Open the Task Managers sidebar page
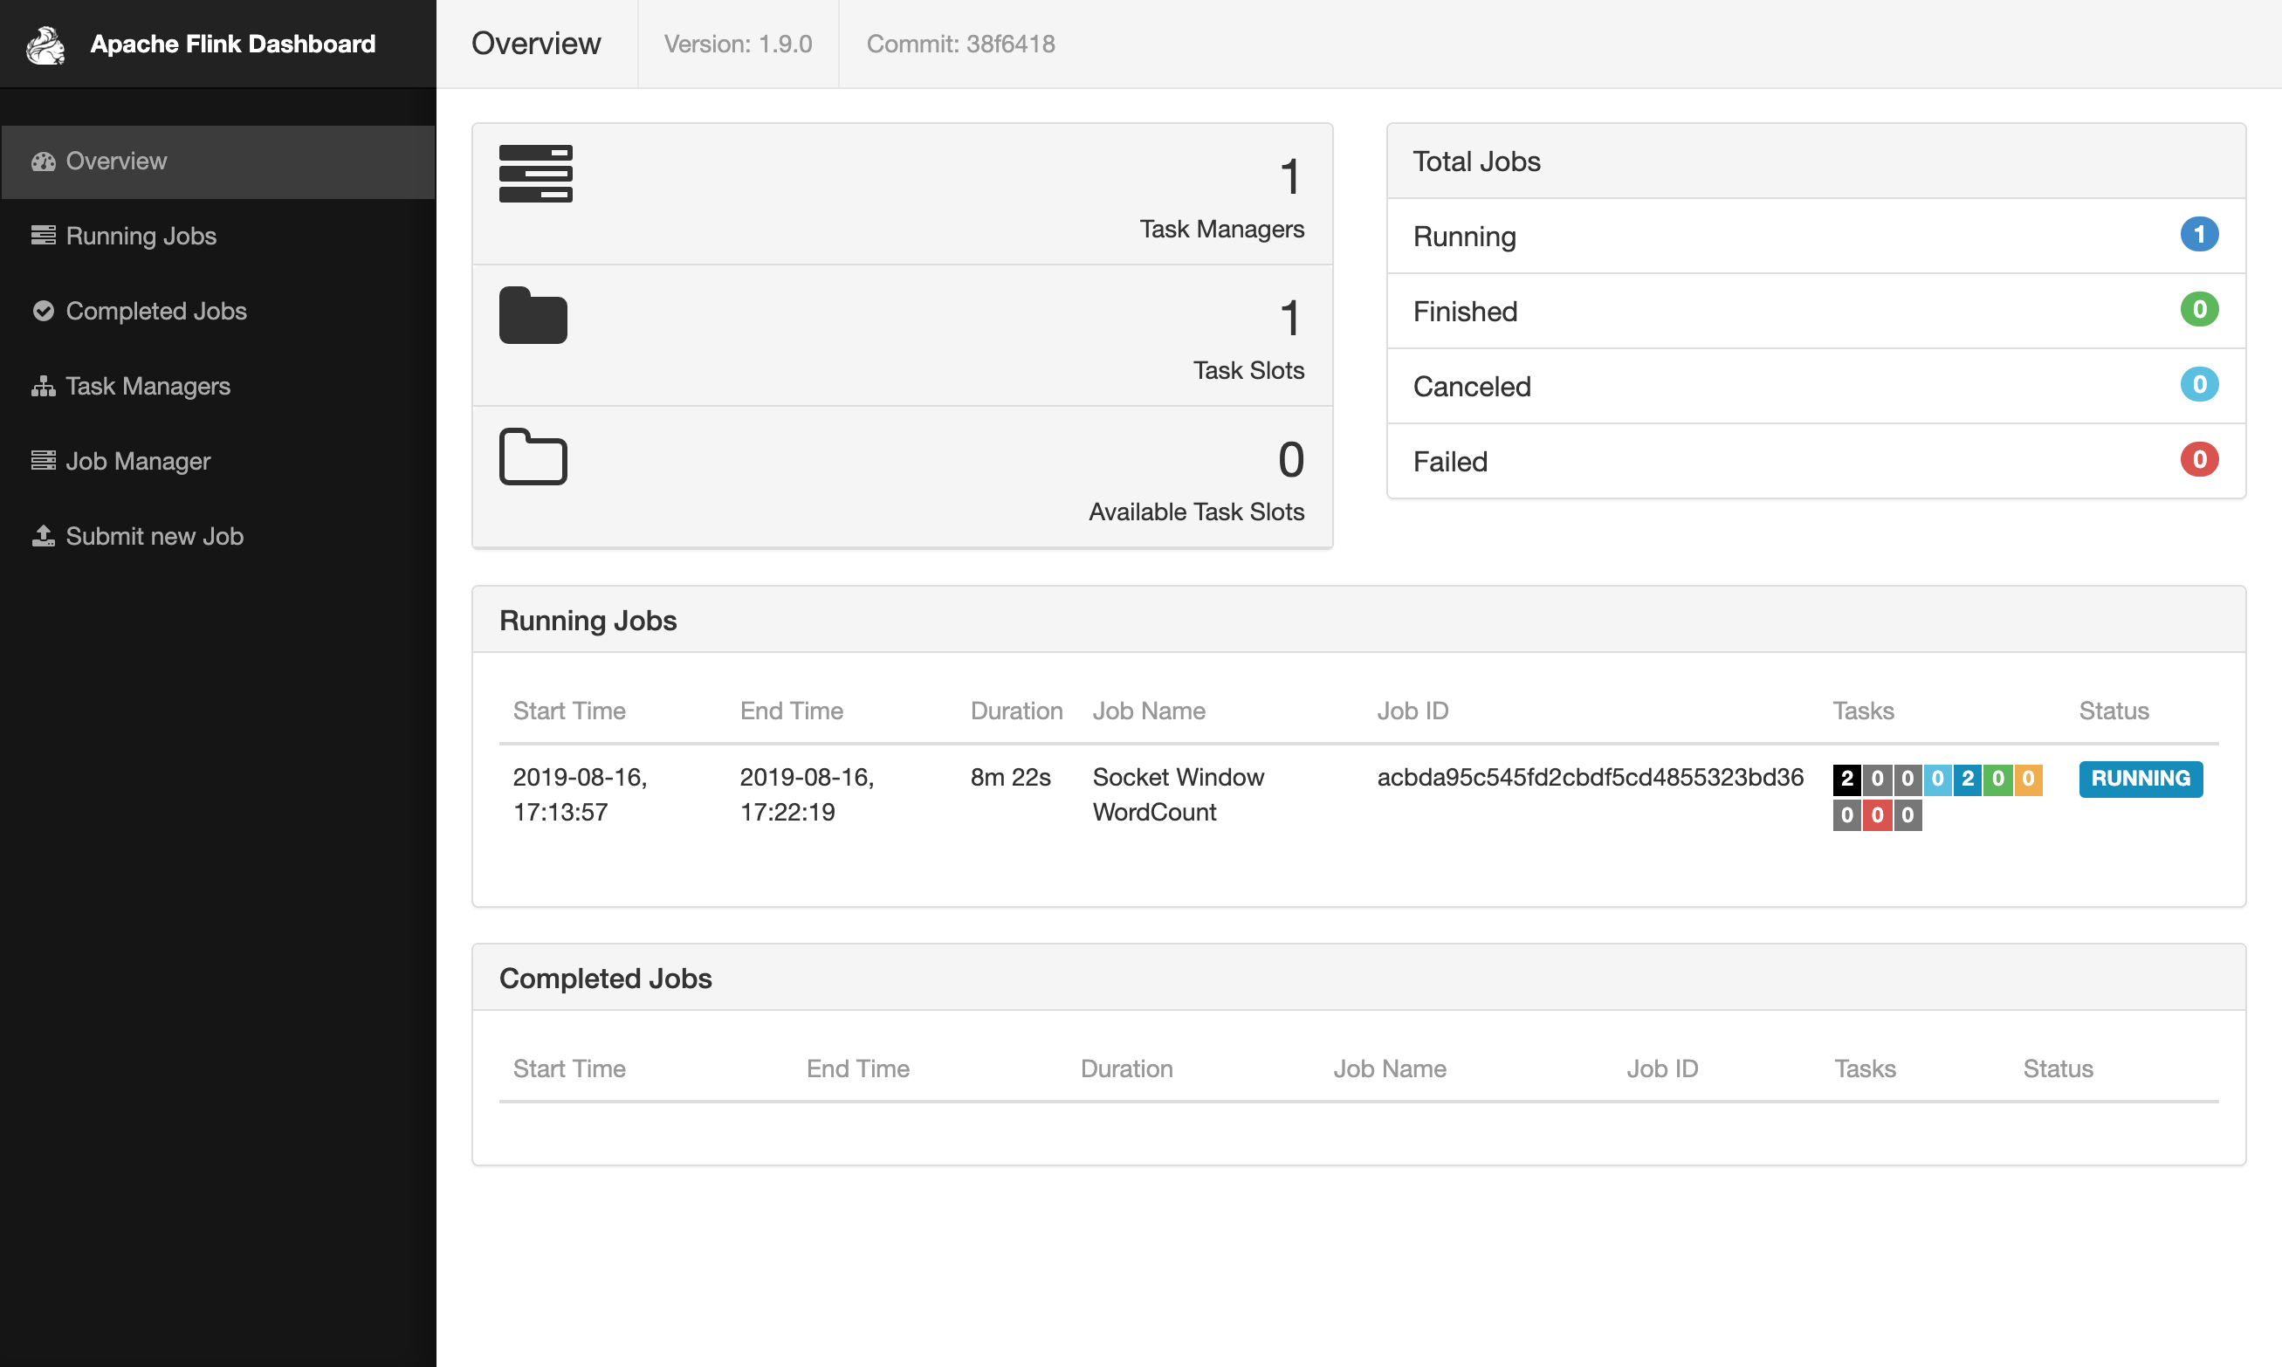This screenshot has width=2282, height=1367. tap(218, 386)
